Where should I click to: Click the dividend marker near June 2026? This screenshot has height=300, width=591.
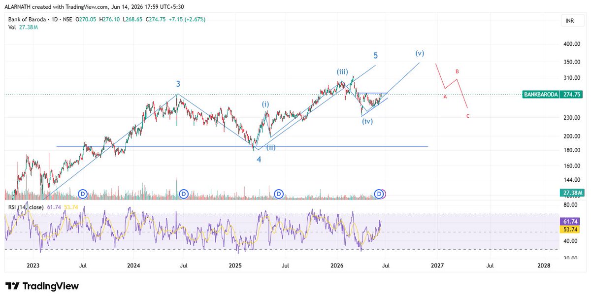(x=379, y=194)
